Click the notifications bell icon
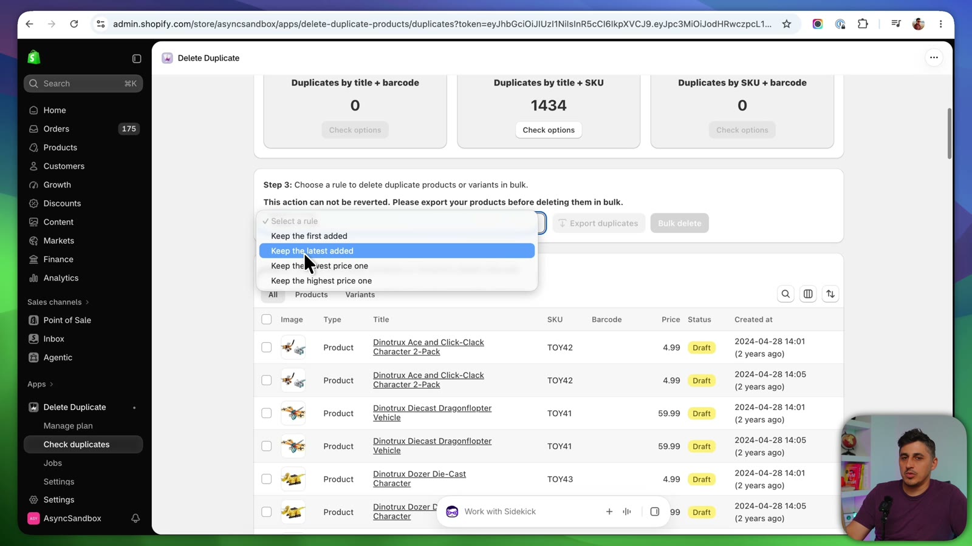 (x=135, y=519)
